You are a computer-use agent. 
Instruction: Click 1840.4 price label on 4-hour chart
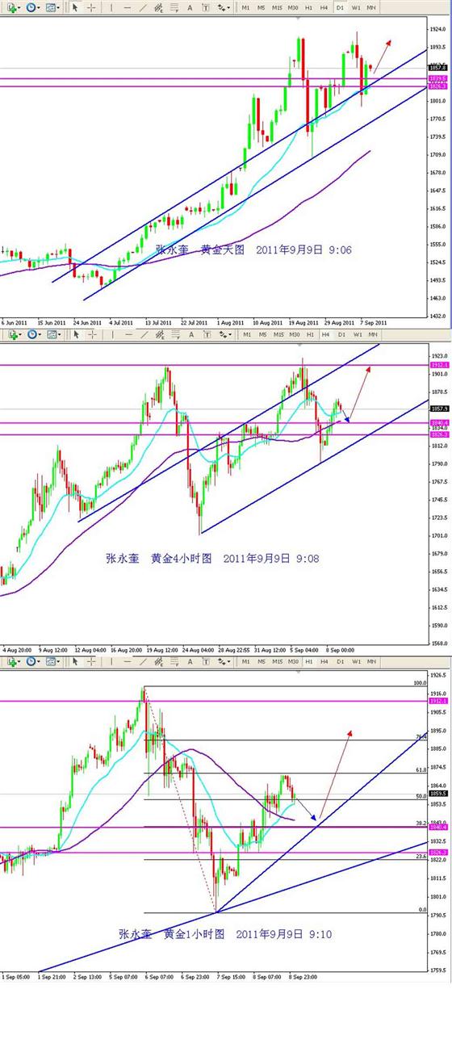[440, 422]
